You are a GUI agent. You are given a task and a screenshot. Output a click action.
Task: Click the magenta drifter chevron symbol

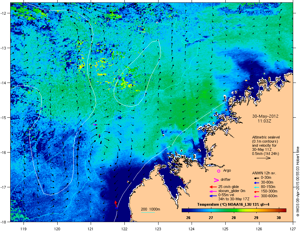216,180
